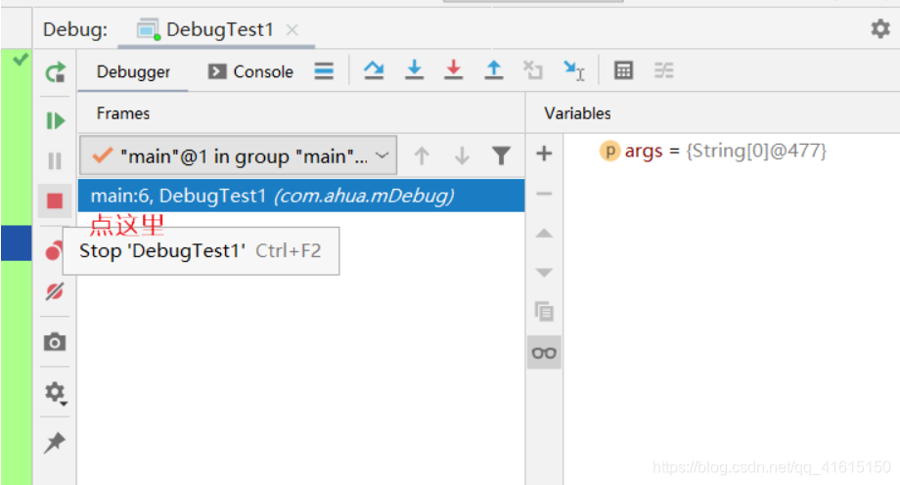Click the frames filter funnel icon
The width and height of the screenshot is (900, 485).
pyautogui.click(x=501, y=155)
